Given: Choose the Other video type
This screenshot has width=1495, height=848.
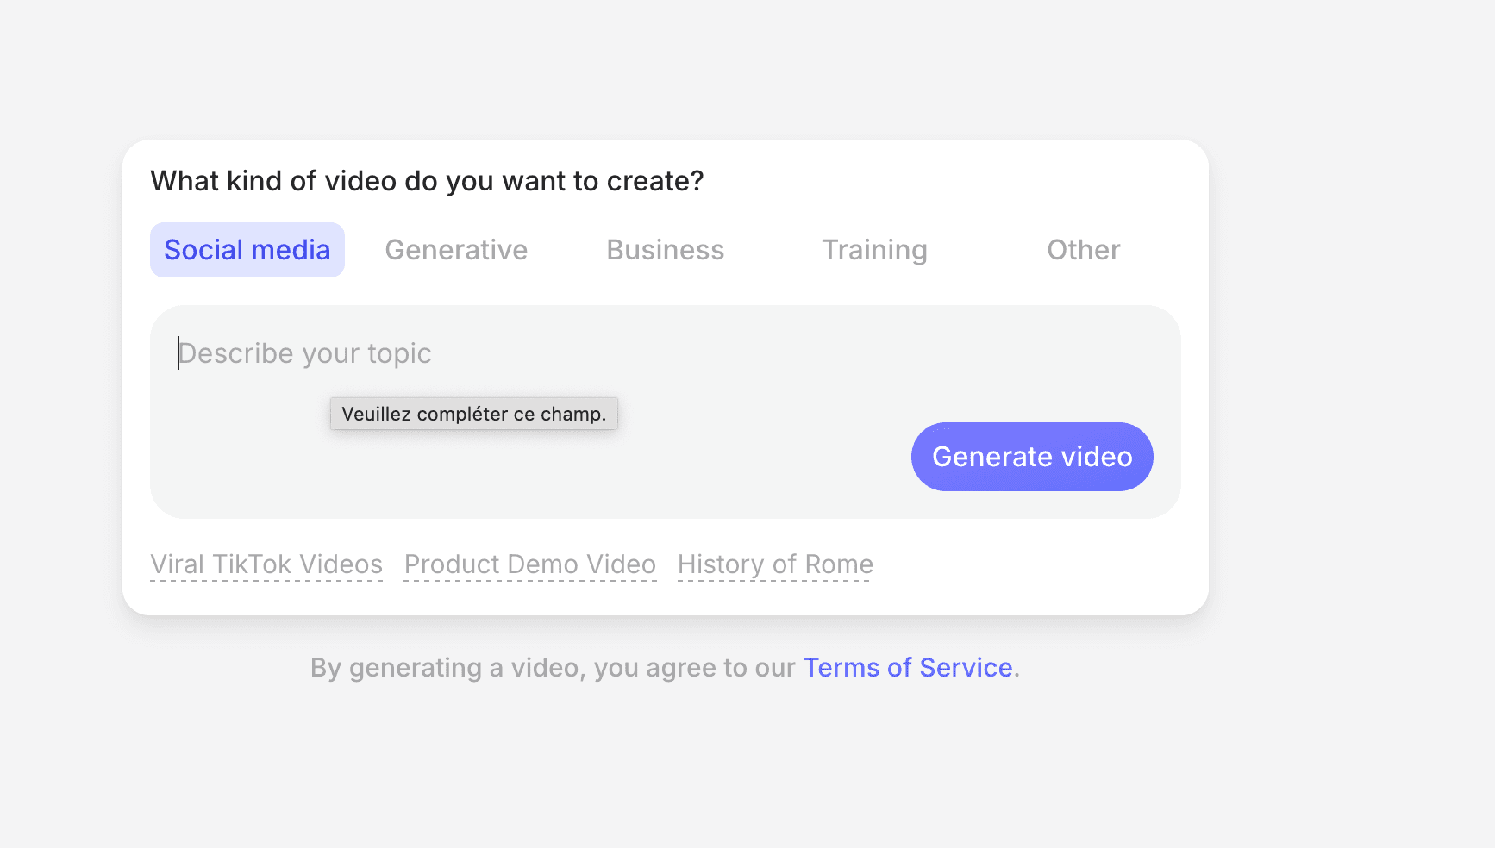Looking at the screenshot, I should 1083,250.
